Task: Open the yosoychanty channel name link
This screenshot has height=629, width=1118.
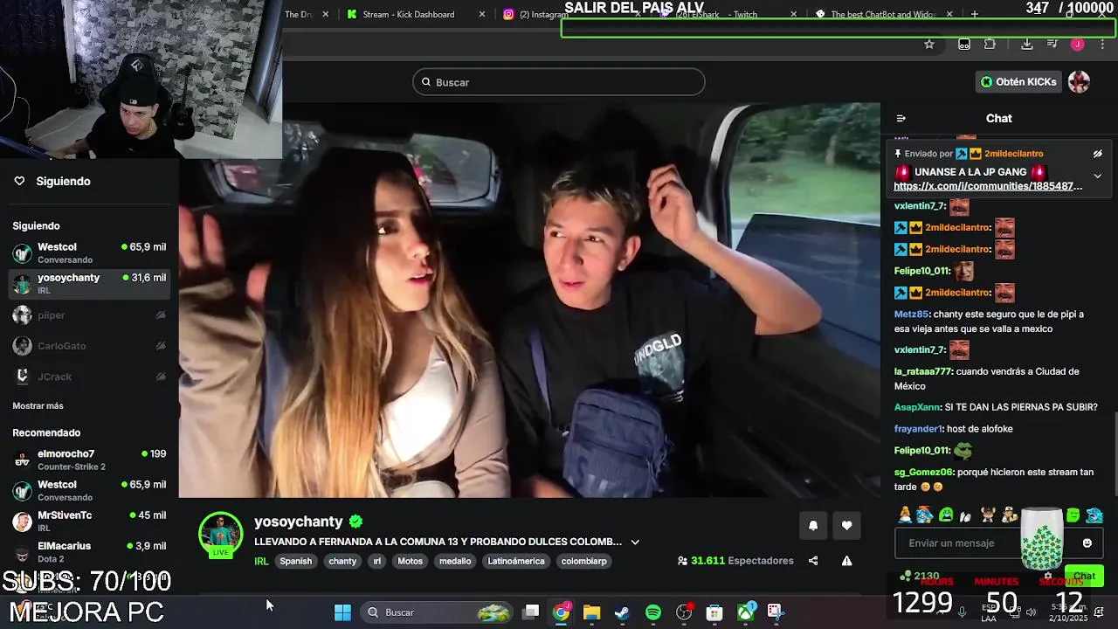Action: point(299,522)
